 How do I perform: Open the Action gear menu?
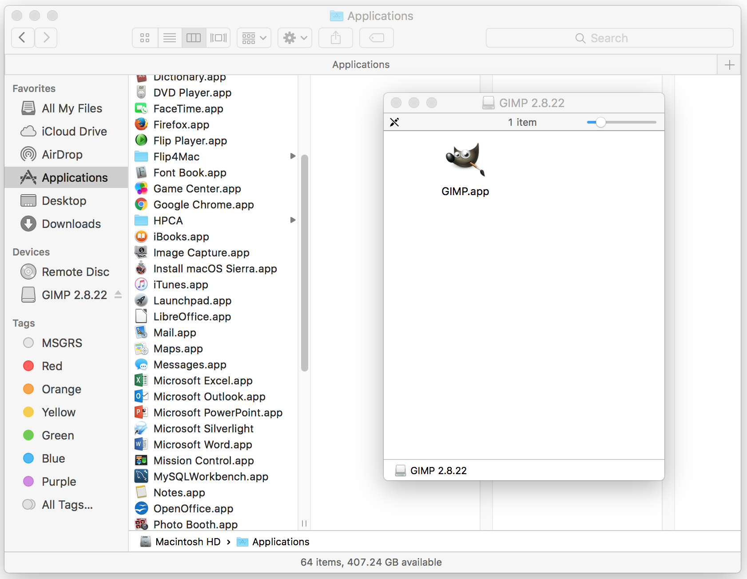pyautogui.click(x=295, y=38)
